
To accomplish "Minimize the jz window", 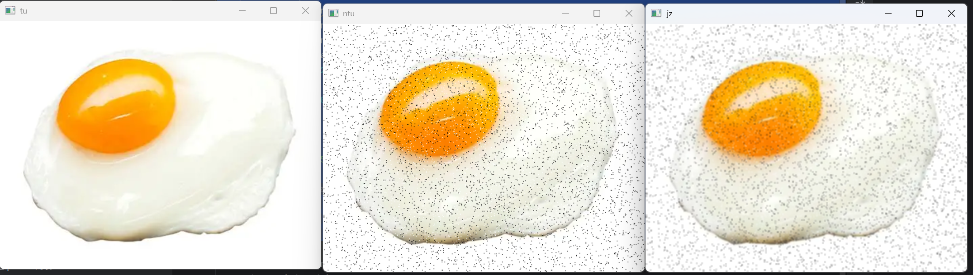I will click(x=888, y=13).
